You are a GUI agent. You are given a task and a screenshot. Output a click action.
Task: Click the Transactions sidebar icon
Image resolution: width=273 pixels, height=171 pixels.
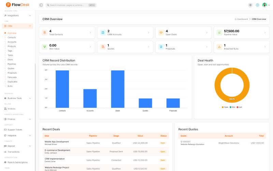coord(5,152)
